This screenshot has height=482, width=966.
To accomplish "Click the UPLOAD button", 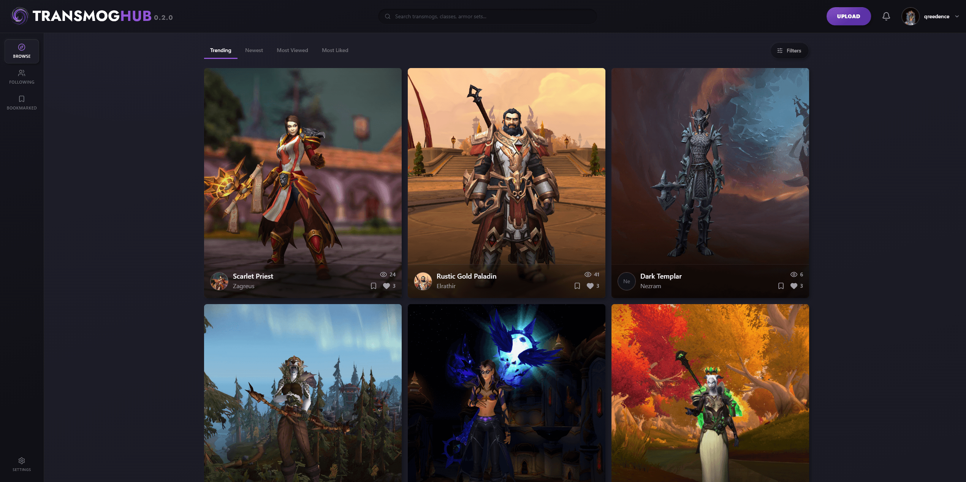I will tap(848, 16).
